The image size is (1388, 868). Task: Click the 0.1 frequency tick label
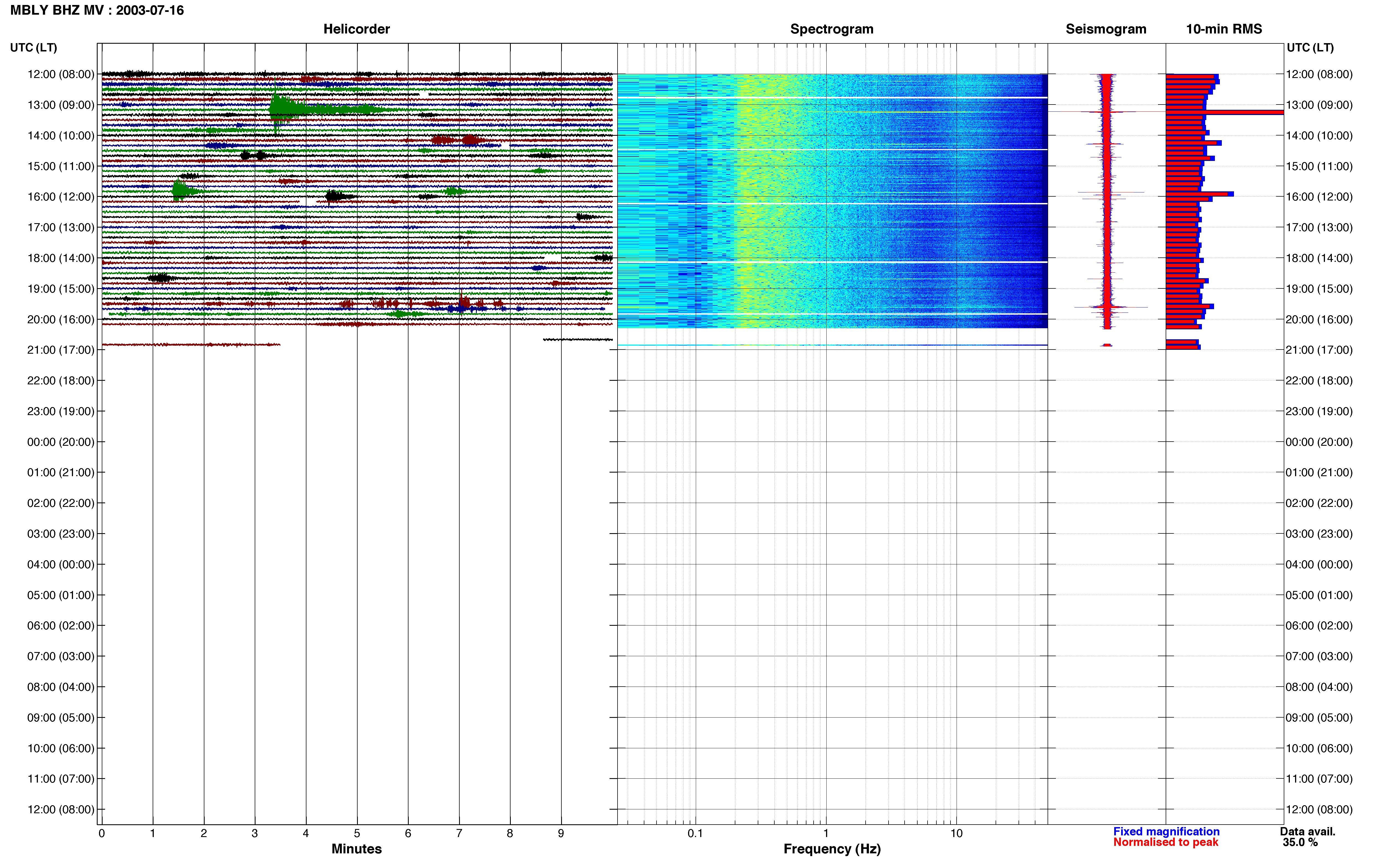695,833
